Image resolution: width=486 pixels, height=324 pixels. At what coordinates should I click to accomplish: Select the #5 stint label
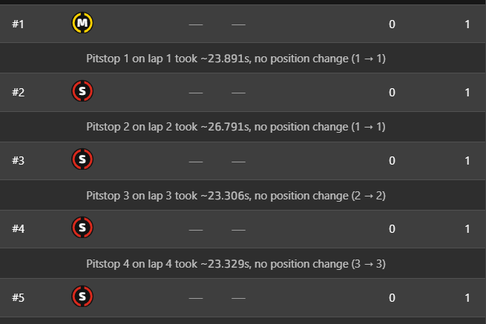[19, 297]
